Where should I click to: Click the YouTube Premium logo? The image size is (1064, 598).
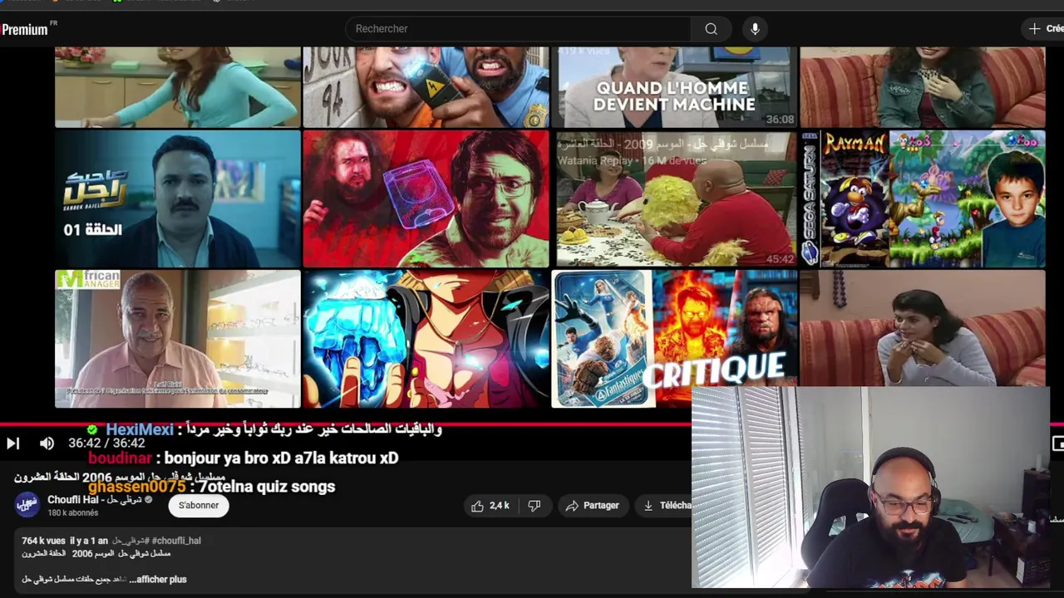click(x=28, y=29)
